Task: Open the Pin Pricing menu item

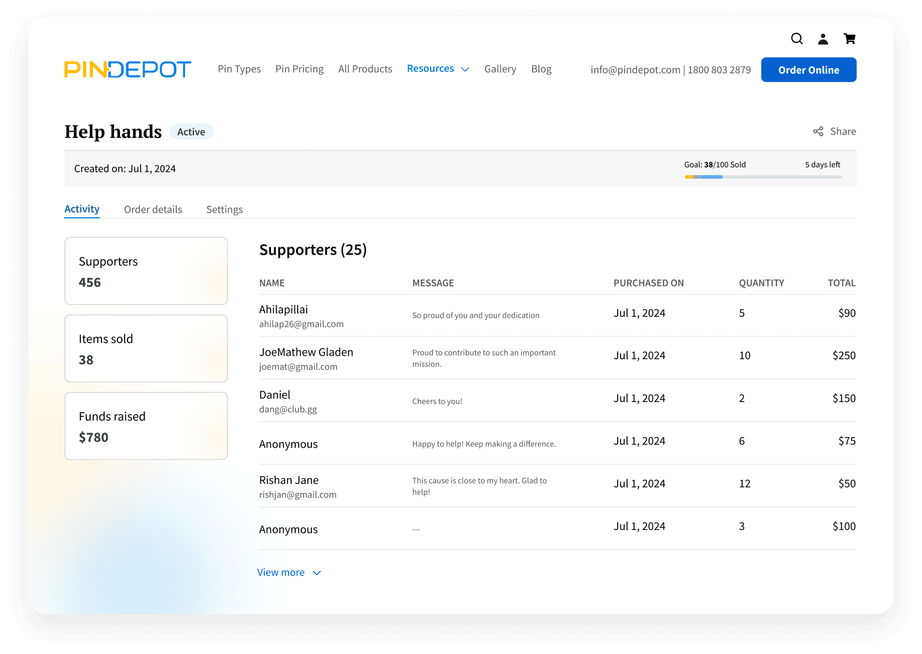Action: (x=300, y=69)
